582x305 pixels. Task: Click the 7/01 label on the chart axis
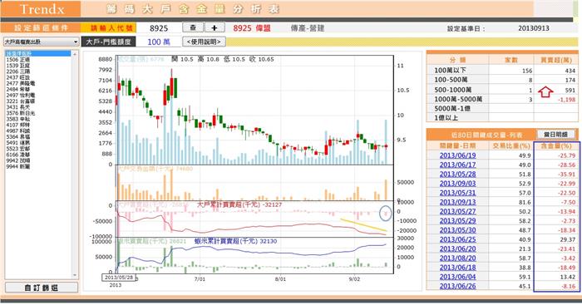point(200,279)
